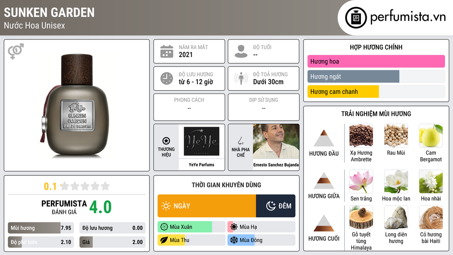Click the nose icon above Nhà pha chế
Image resolution: width=453 pixels, height=255 pixels.
(x=240, y=141)
